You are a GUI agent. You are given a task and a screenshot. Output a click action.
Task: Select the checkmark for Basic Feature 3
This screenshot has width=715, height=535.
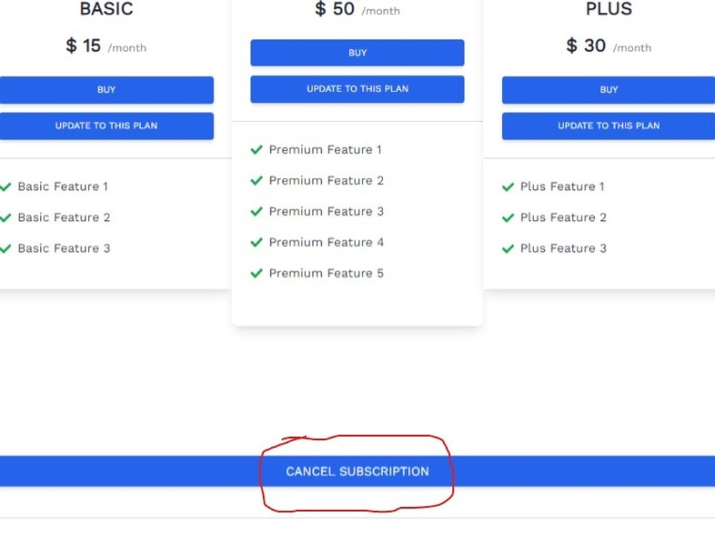tap(6, 248)
